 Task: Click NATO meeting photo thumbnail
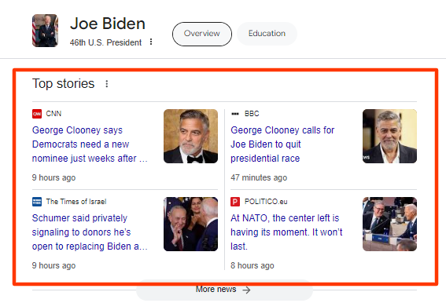coord(389,224)
